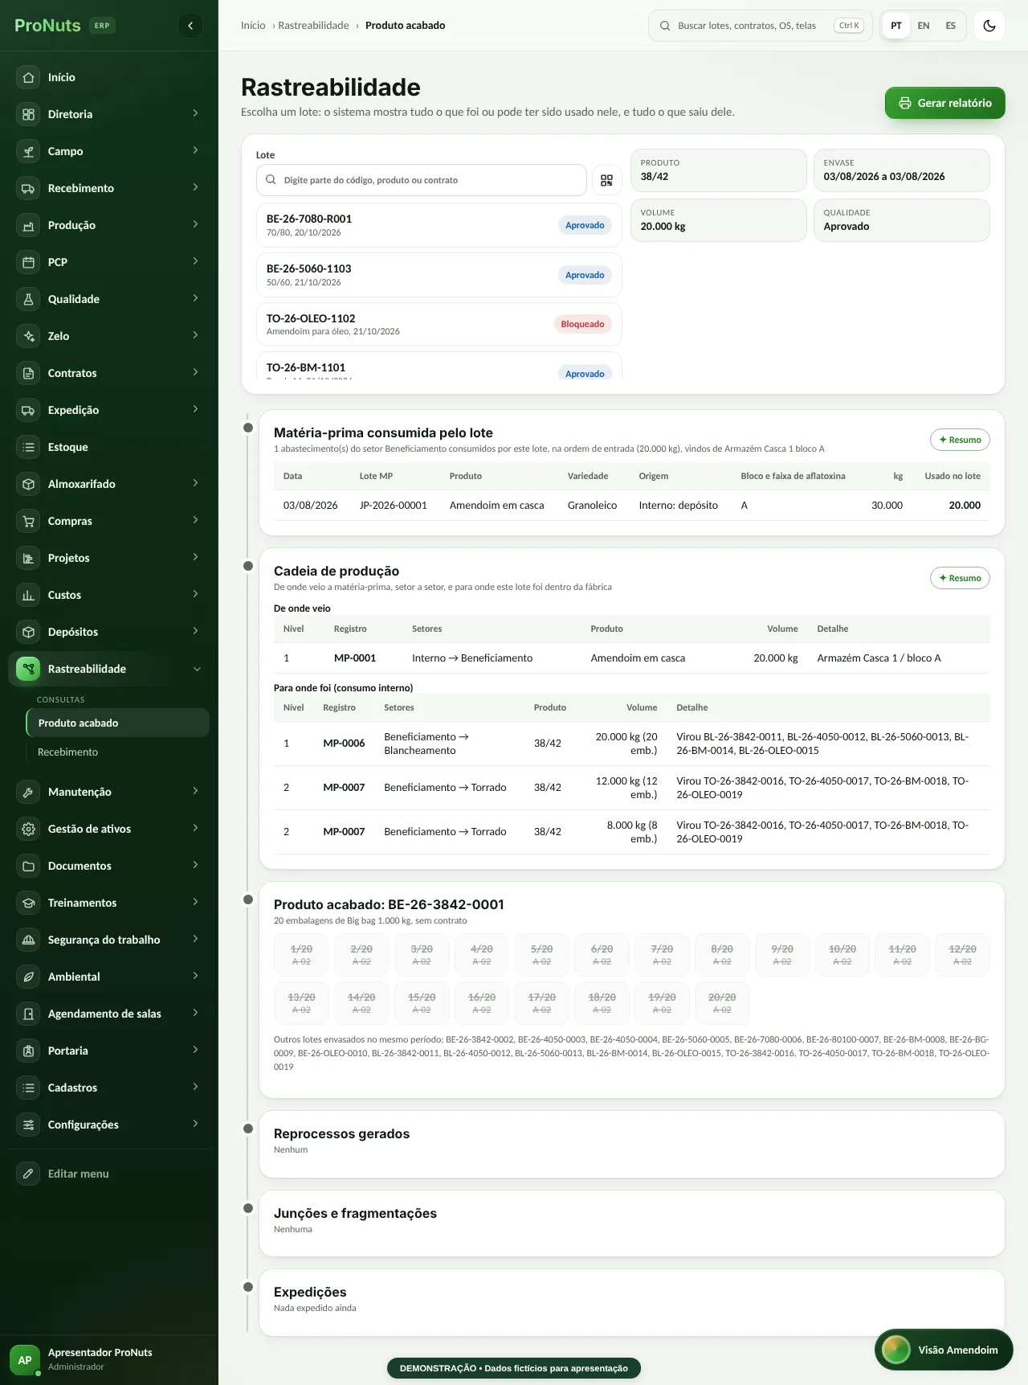Open the Recebimento item under Consultas
The image size is (1028, 1385).
pyautogui.click(x=118, y=752)
